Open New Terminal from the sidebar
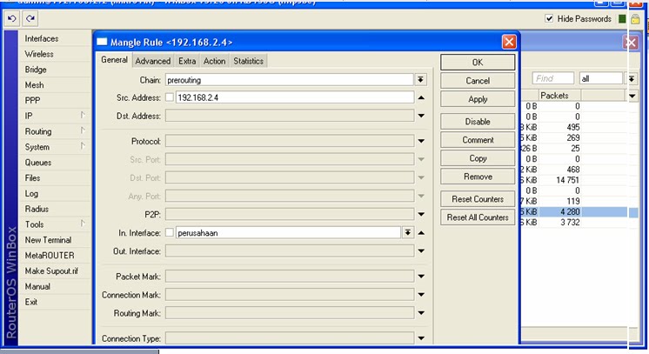The height and width of the screenshot is (354, 649). pos(55,240)
